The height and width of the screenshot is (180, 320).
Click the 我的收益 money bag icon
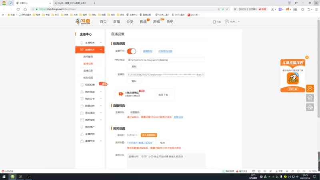[82, 92]
